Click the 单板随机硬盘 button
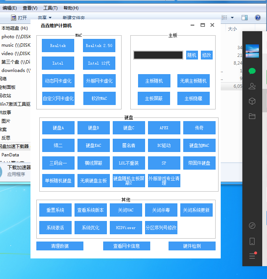The width and height of the screenshot is (267, 279). 58,181
